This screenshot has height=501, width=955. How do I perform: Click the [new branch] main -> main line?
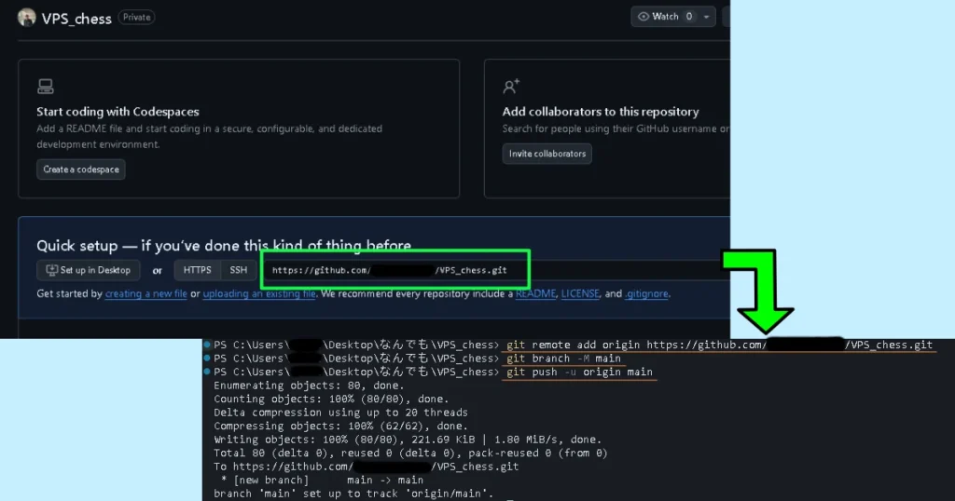[x=322, y=480]
